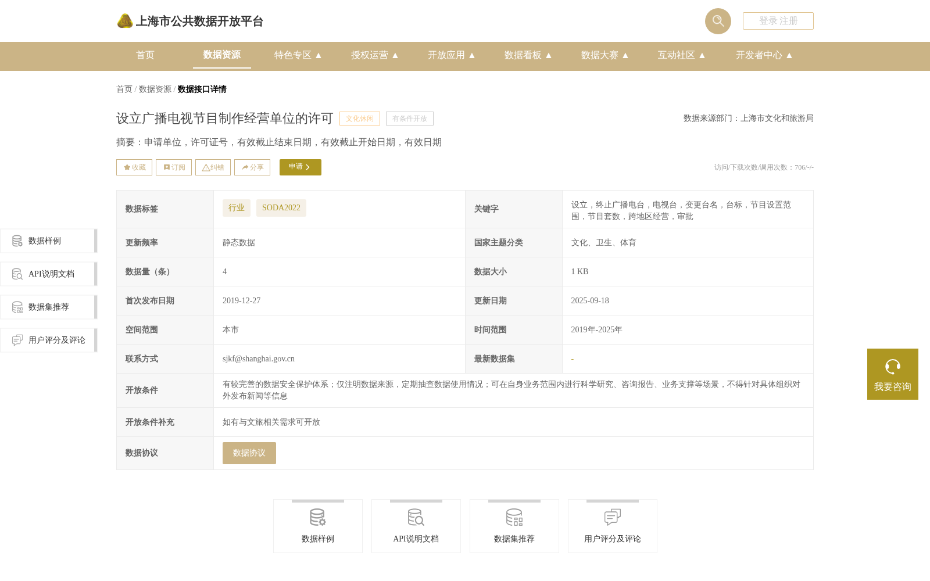Click the 用户评分及评论 chat icon in left sidebar
Viewport: 930px width, 581px height.
click(17, 340)
